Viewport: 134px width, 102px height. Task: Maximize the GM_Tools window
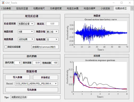click(x=122, y=3)
